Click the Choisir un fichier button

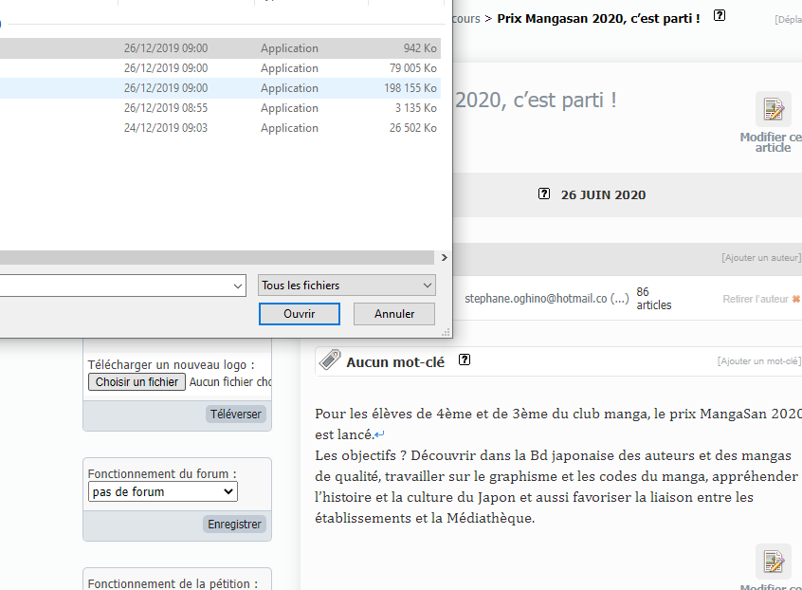click(x=137, y=382)
